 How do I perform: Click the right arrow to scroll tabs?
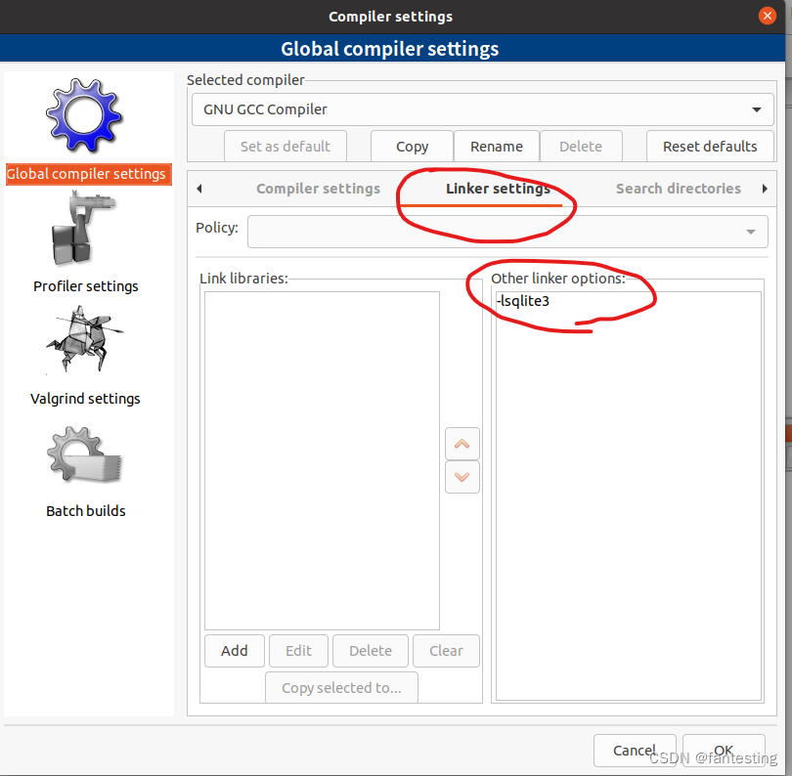(x=764, y=188)
